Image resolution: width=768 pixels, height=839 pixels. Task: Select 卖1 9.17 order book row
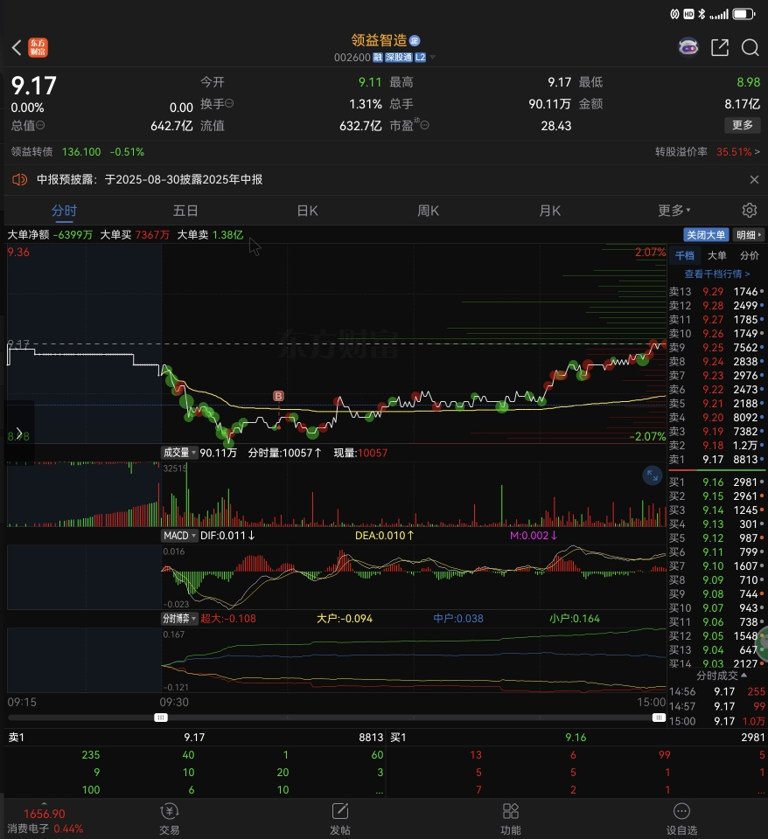pyautogui.click(x=716, y=460)
